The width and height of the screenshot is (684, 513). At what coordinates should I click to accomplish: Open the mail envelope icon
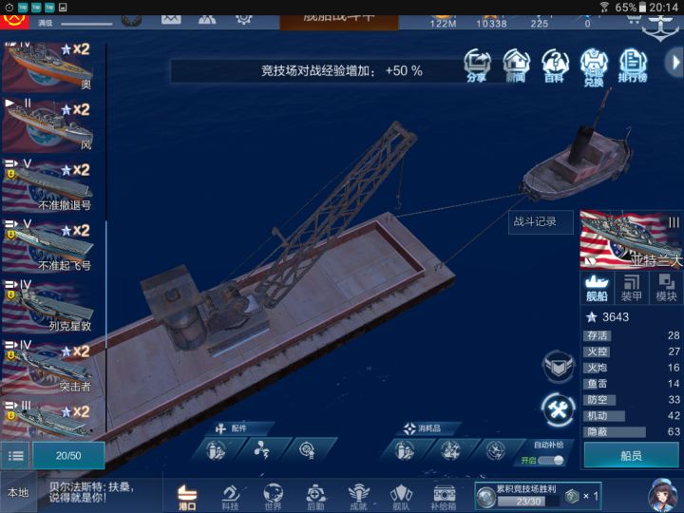[x=171, y=19]
